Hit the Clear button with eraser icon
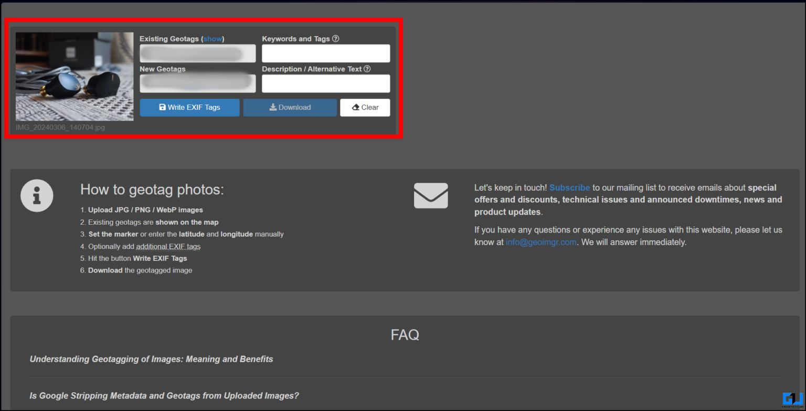This screenshot has width=806, height=411. click(x=365, y=108)
